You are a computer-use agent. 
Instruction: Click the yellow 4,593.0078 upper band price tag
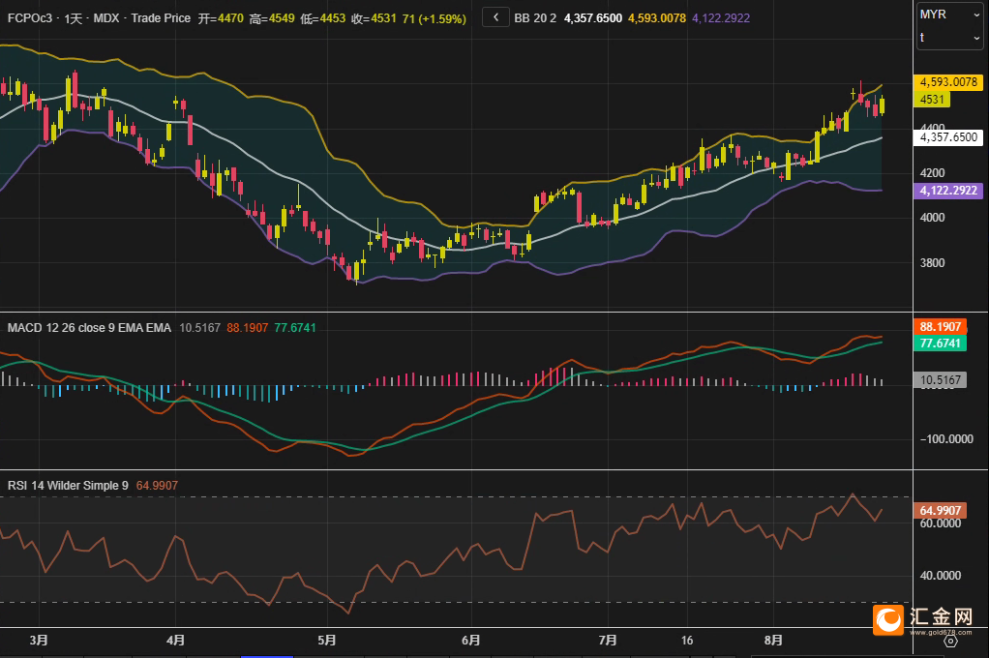[948, 82]
